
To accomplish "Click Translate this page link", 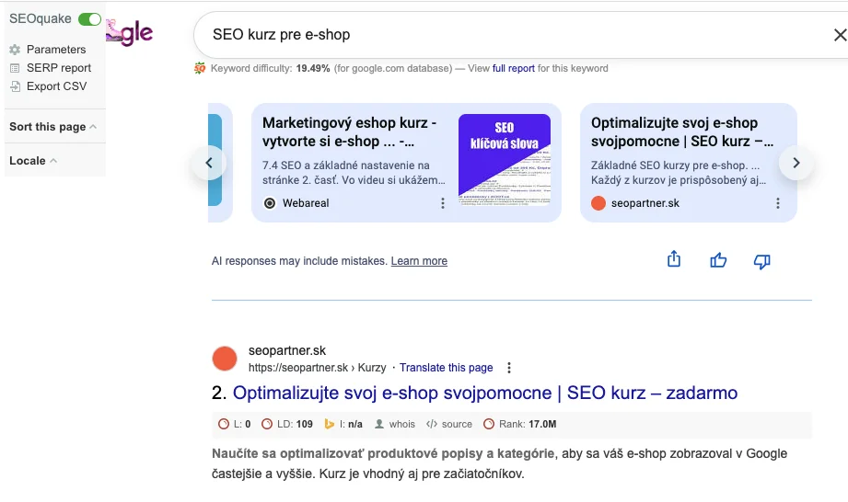I will pos(446,368).
